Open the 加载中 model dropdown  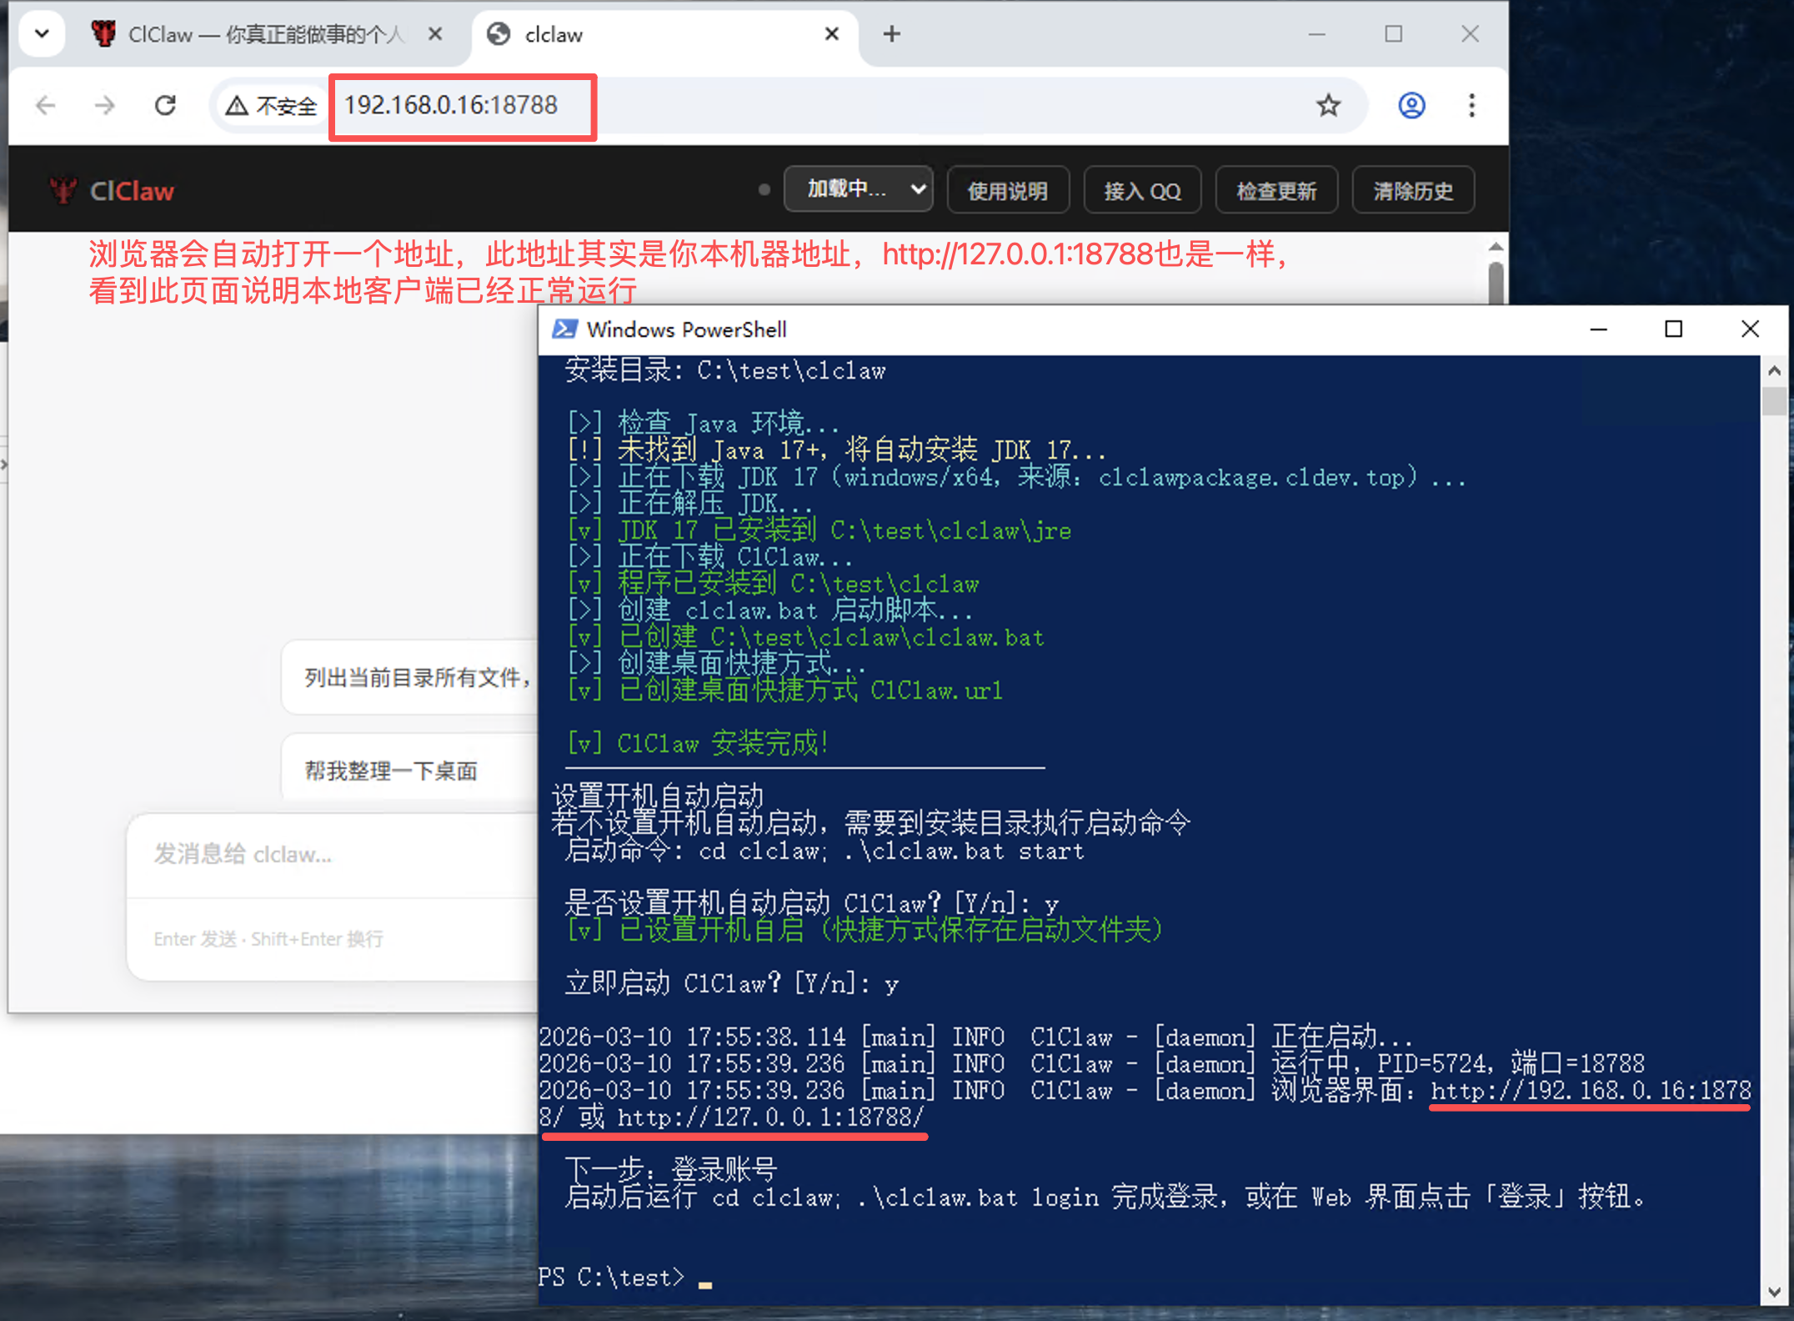click(x=858, y=189)
